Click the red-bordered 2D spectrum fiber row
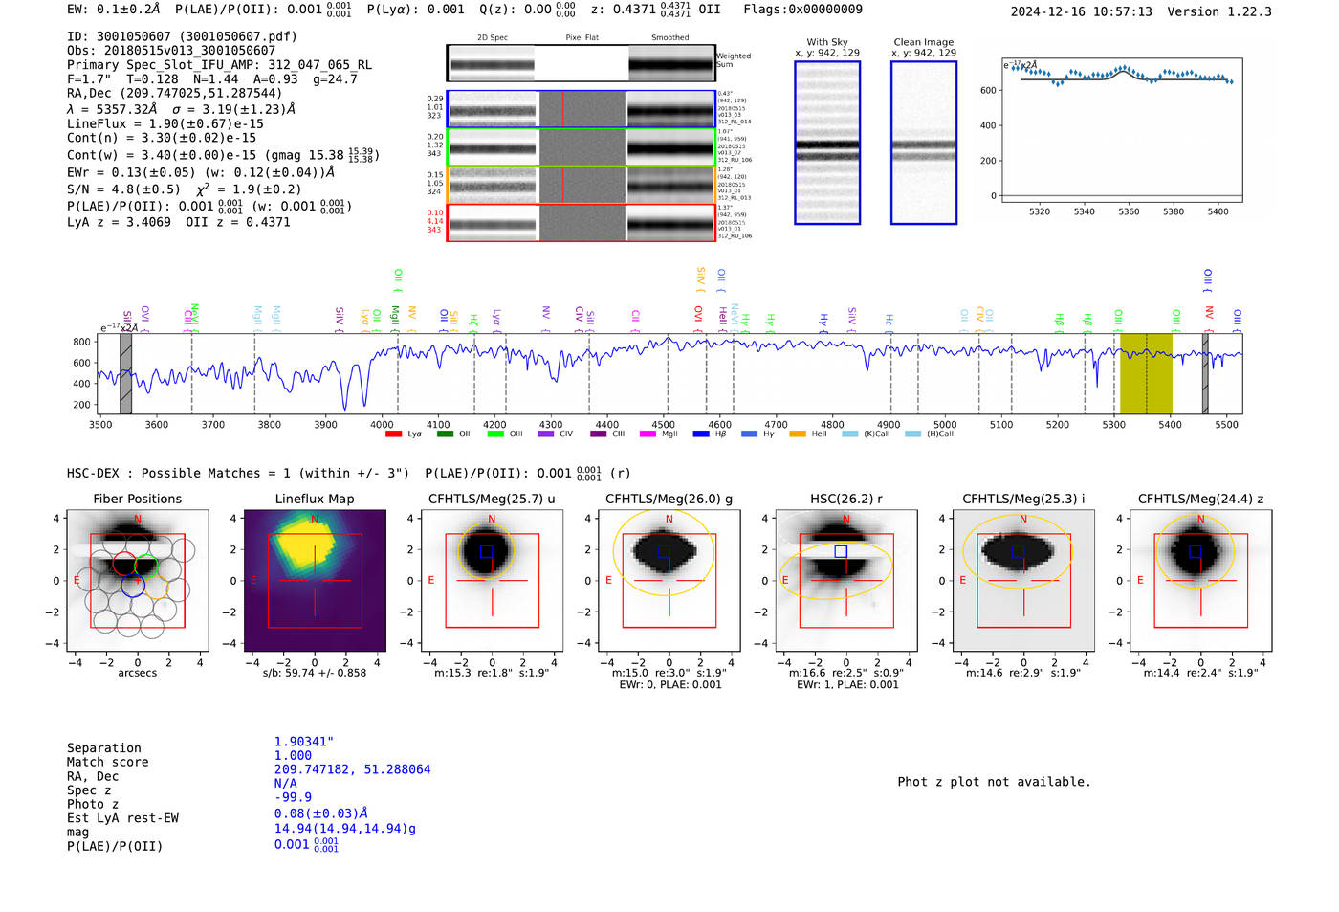 [581, 223]
